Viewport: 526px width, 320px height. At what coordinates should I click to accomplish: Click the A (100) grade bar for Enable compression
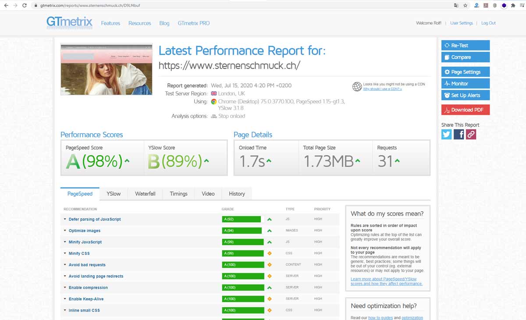point(243,288)
